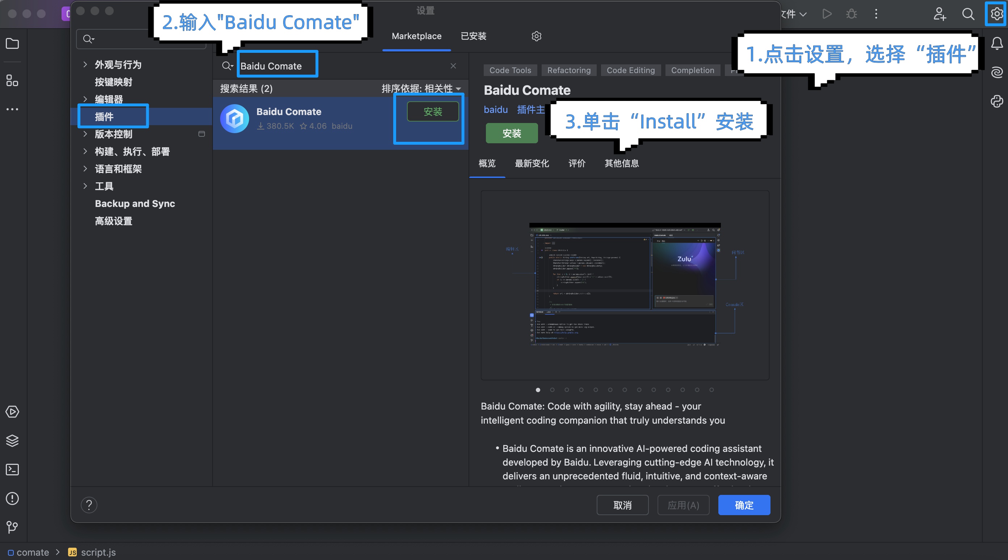Click the Code Editing tag
The height and width of the screenshot is (560, 1008).
click(x=630, y=70)
